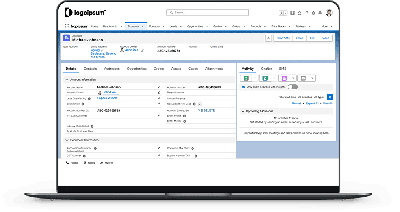400x212 pixels.
Task: Open the SMS tab
Action: tap(283, 69)
